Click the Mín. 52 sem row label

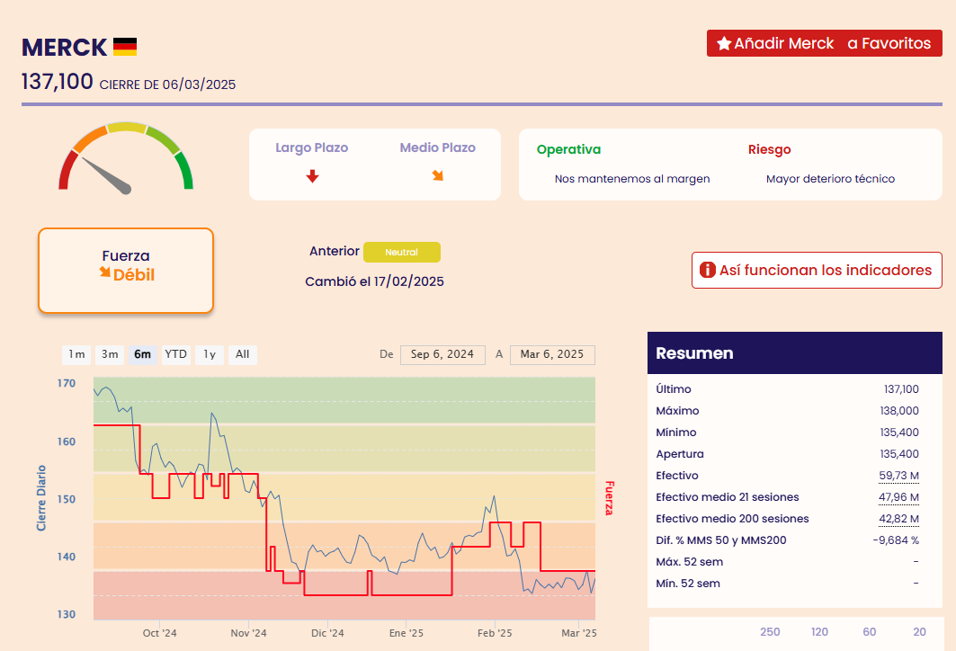click(x=688, y=584)
